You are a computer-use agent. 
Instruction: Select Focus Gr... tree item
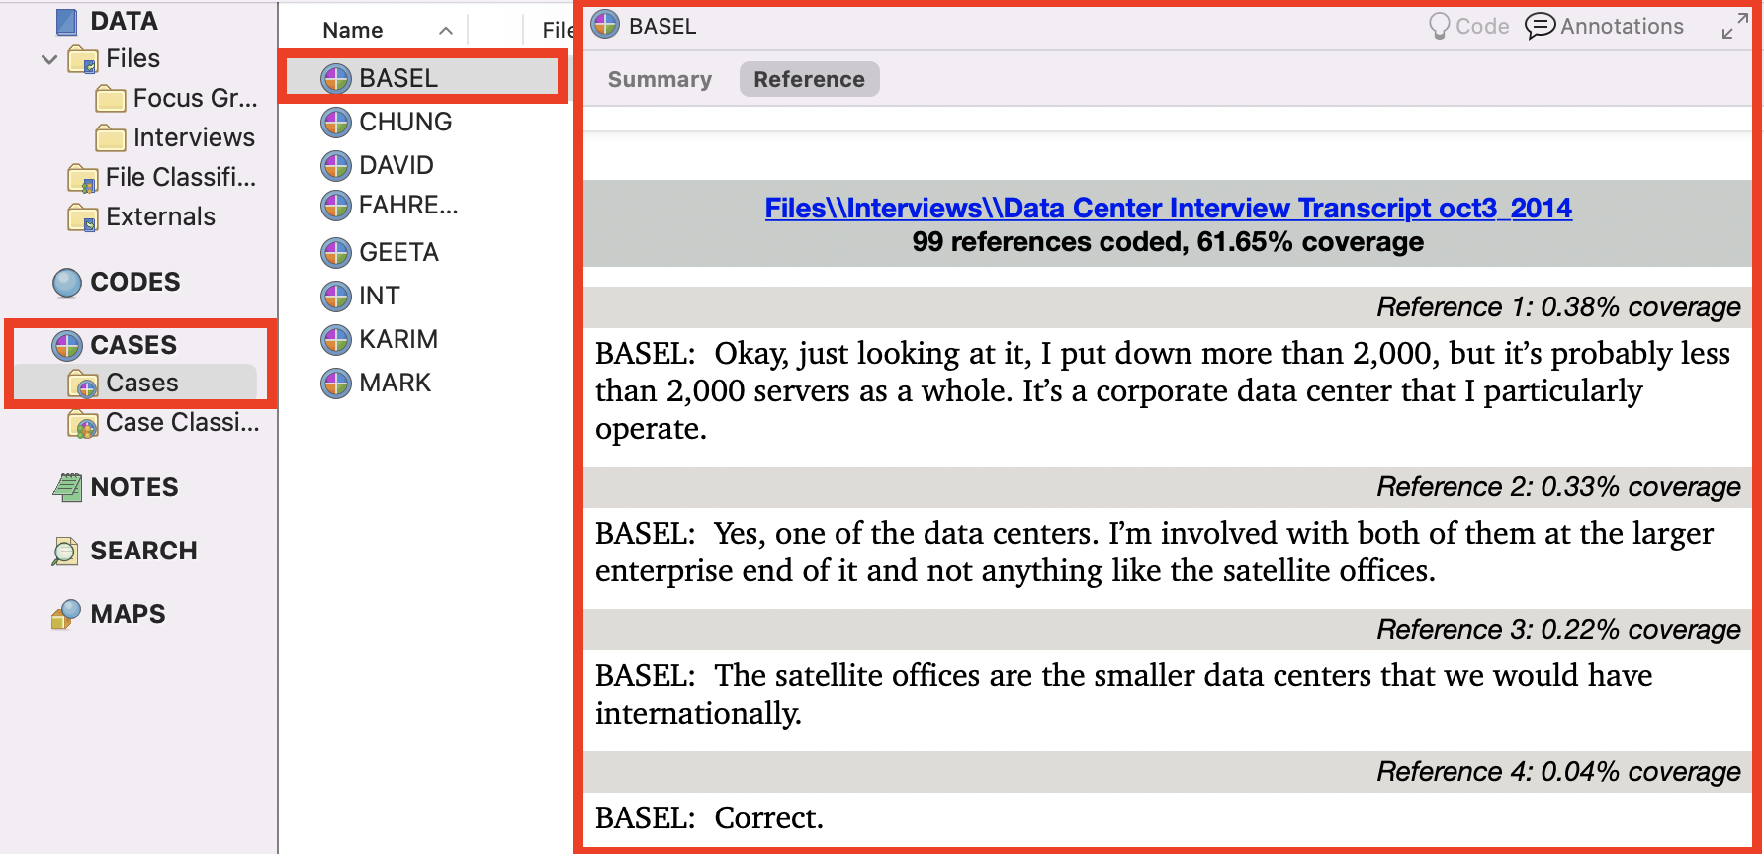click(x=195, y=99)
